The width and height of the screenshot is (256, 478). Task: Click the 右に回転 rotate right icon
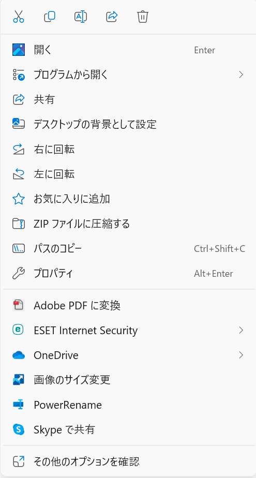(19, 150)
